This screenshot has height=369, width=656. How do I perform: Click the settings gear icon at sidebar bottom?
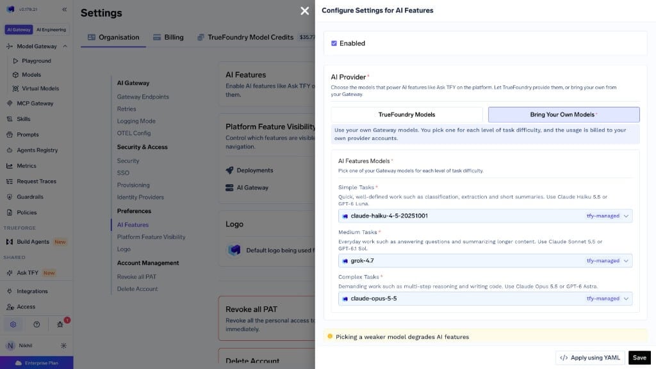point(13,324)
